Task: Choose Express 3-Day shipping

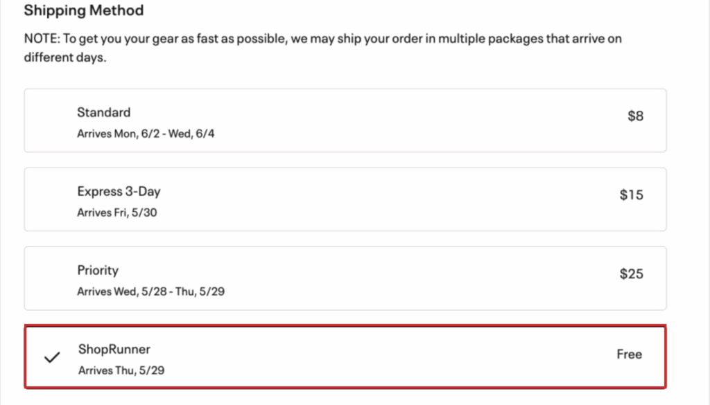Action: click(345, 199)
